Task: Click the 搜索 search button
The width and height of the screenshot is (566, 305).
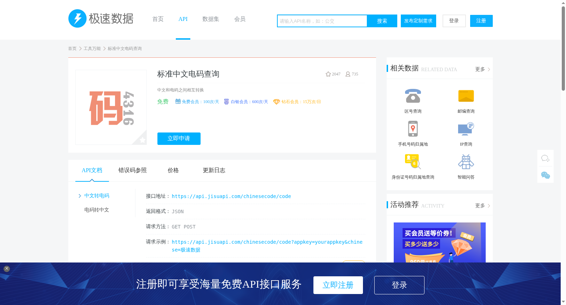Action: point(382,21)
